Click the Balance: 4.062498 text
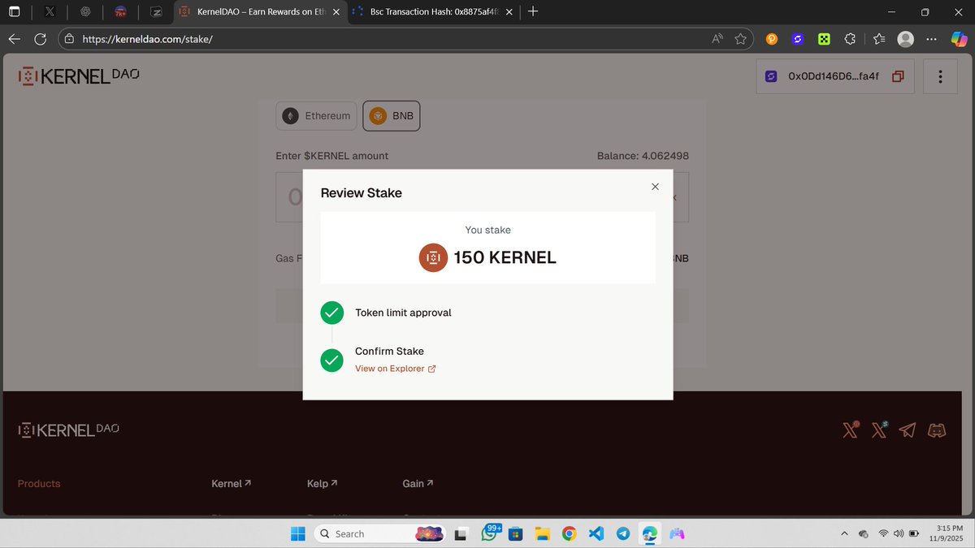This screenshot has height=548, width=975. [643, 156]
